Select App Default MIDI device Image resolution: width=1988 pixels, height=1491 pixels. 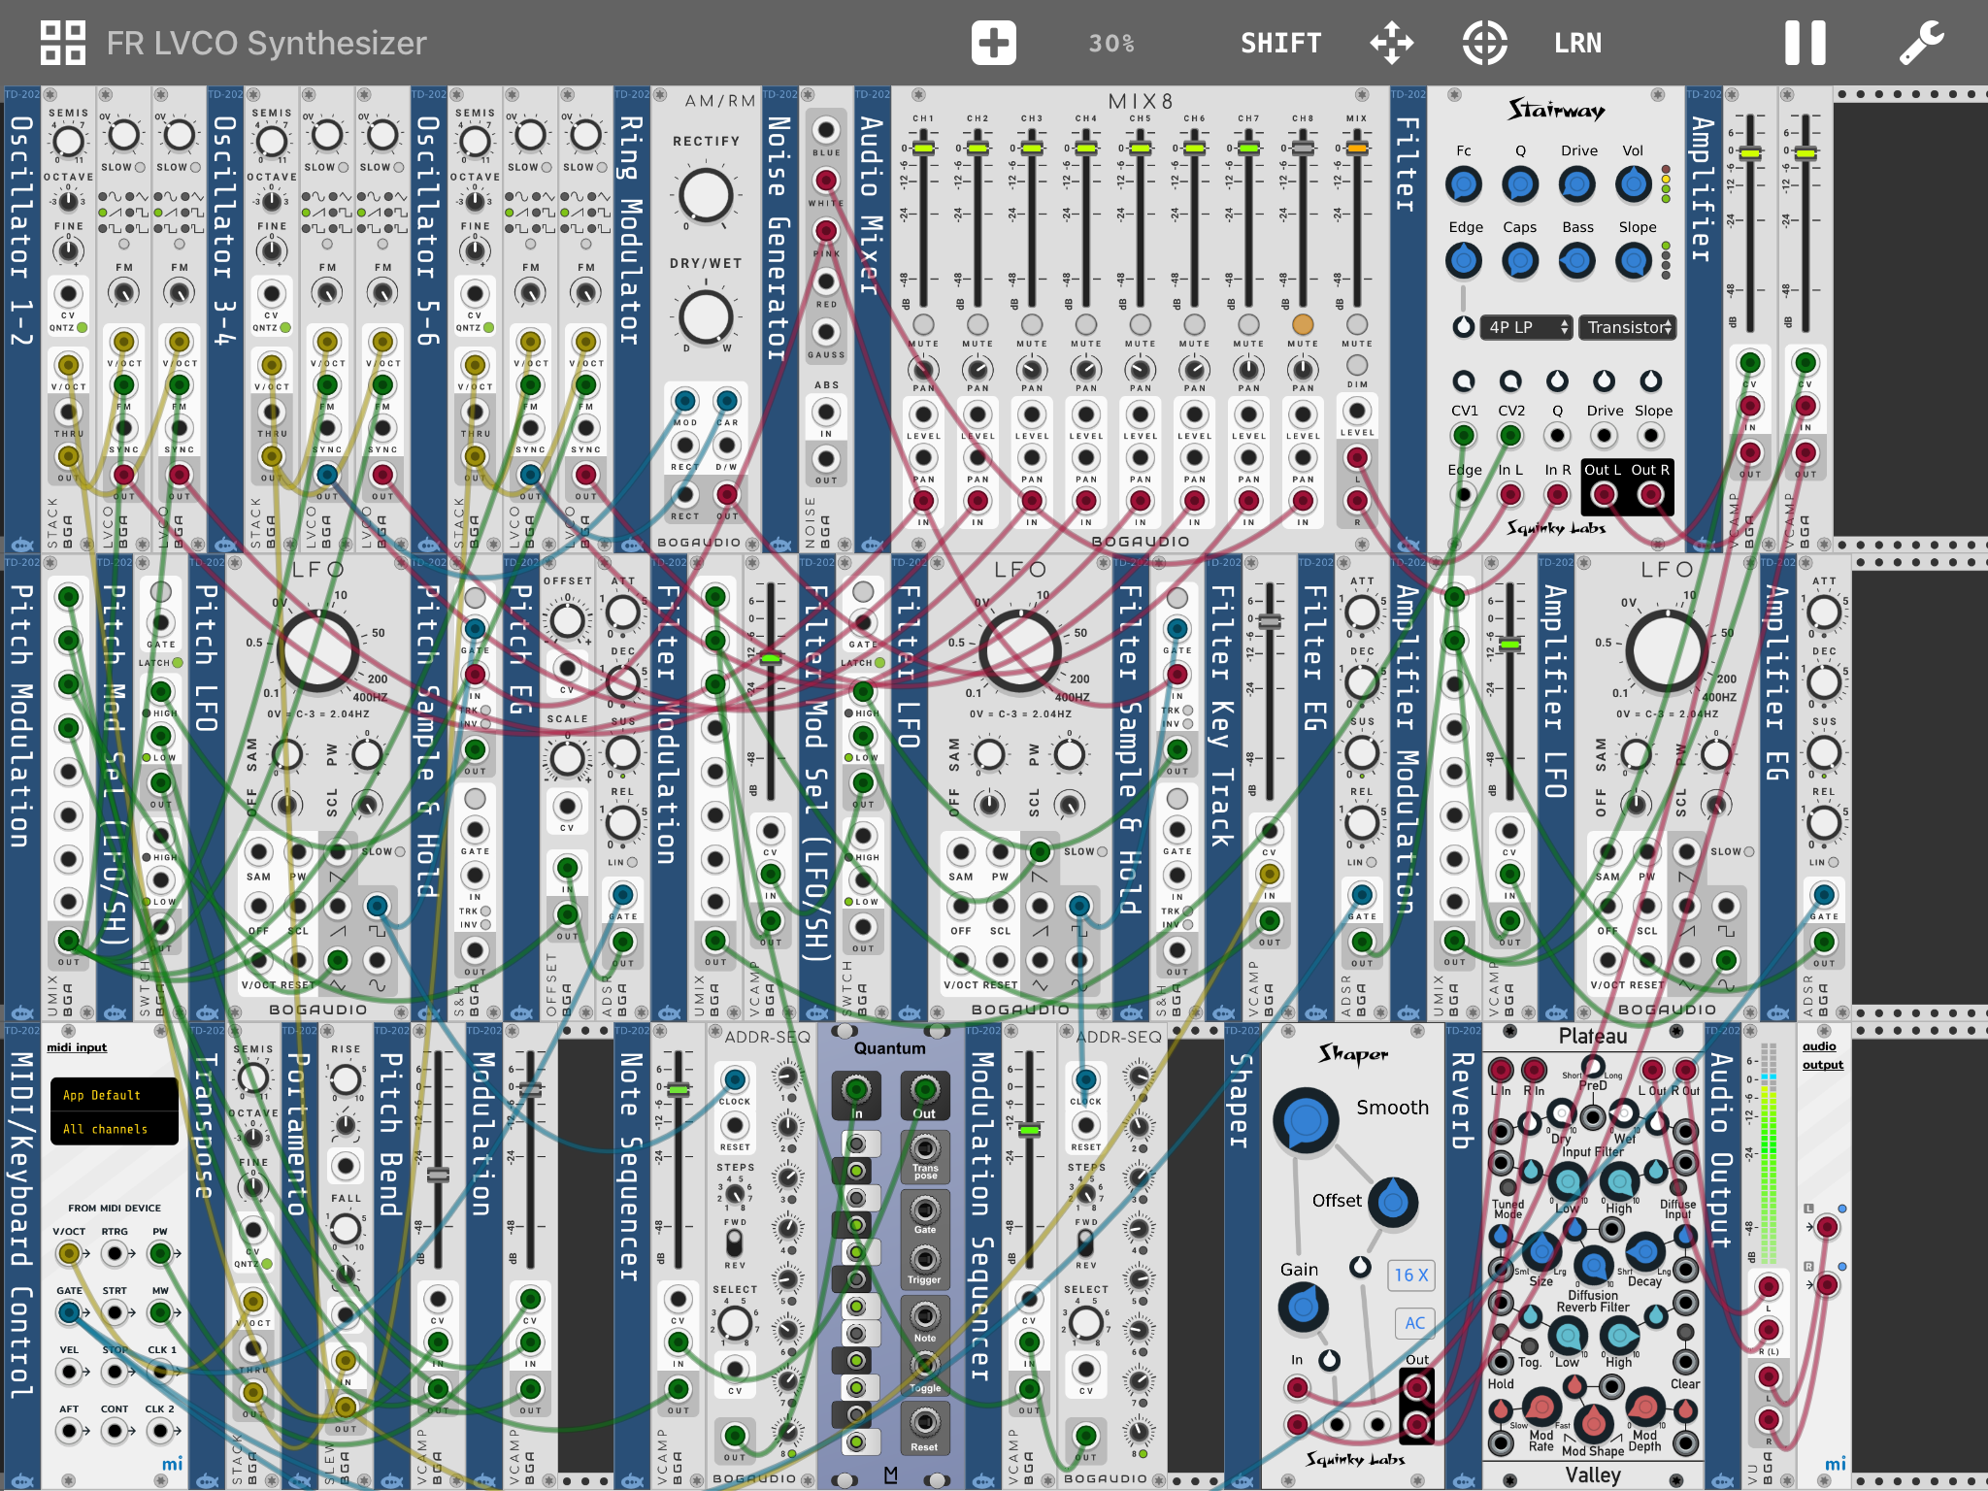114,1095
